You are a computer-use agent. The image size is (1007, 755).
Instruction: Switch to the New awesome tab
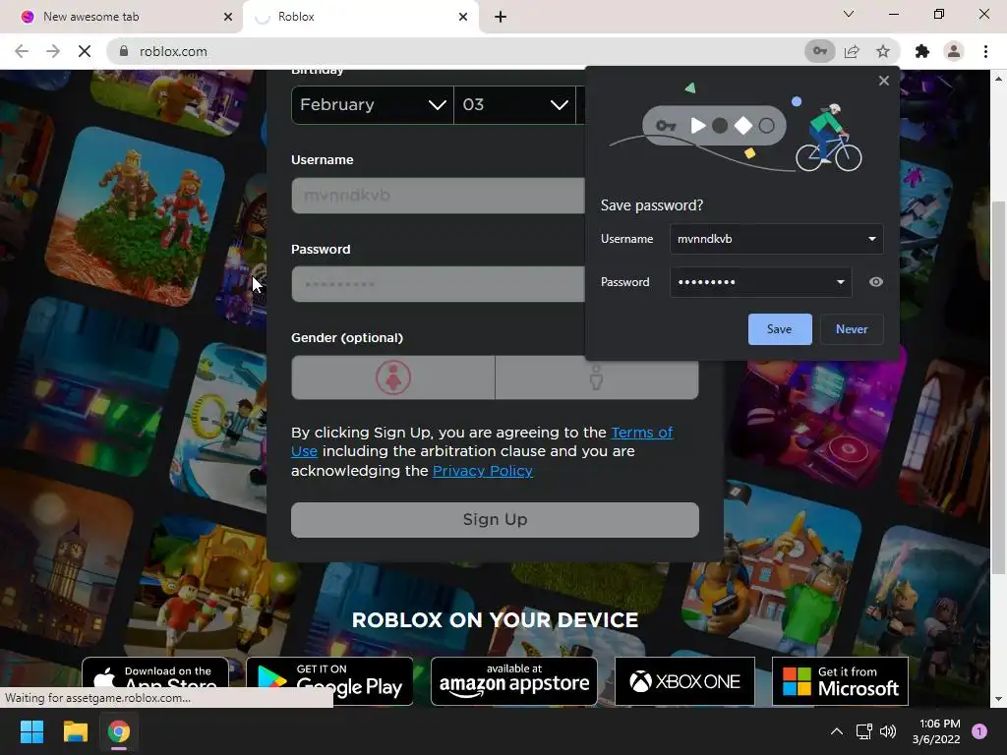pos(121,17)
